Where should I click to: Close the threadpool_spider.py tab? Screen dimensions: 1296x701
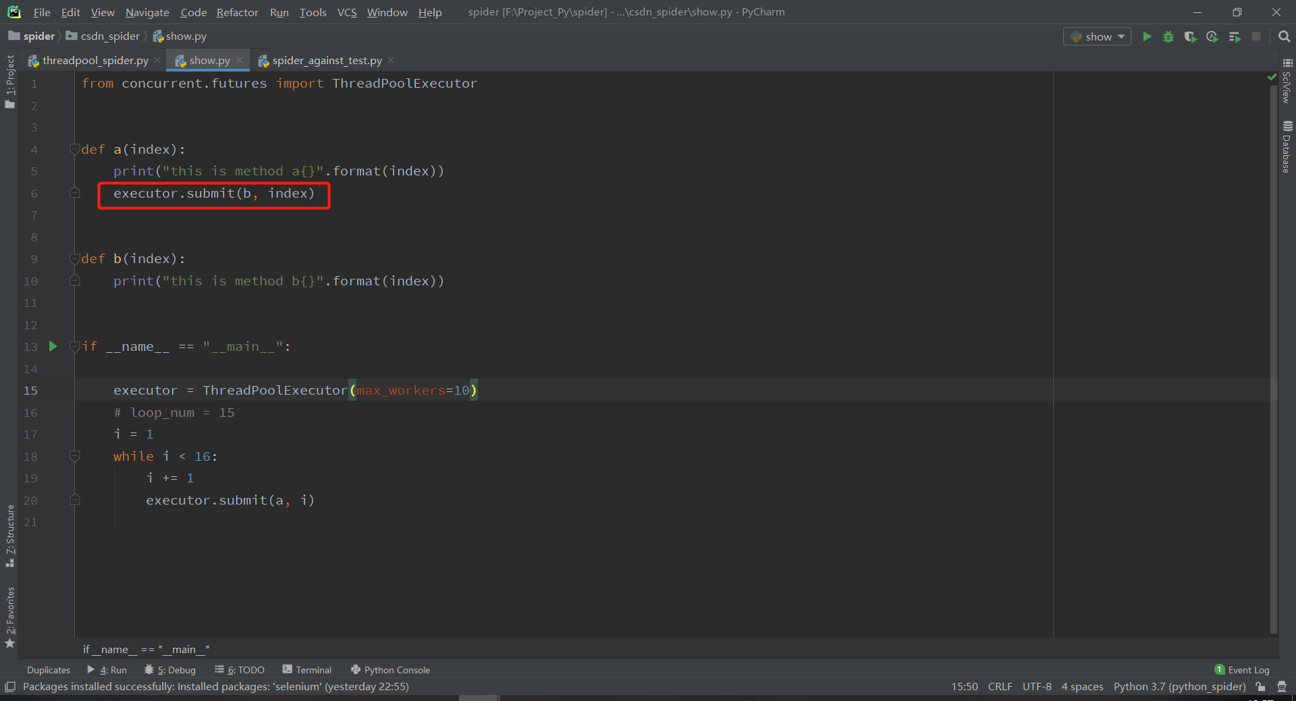(x=157, y=60)
